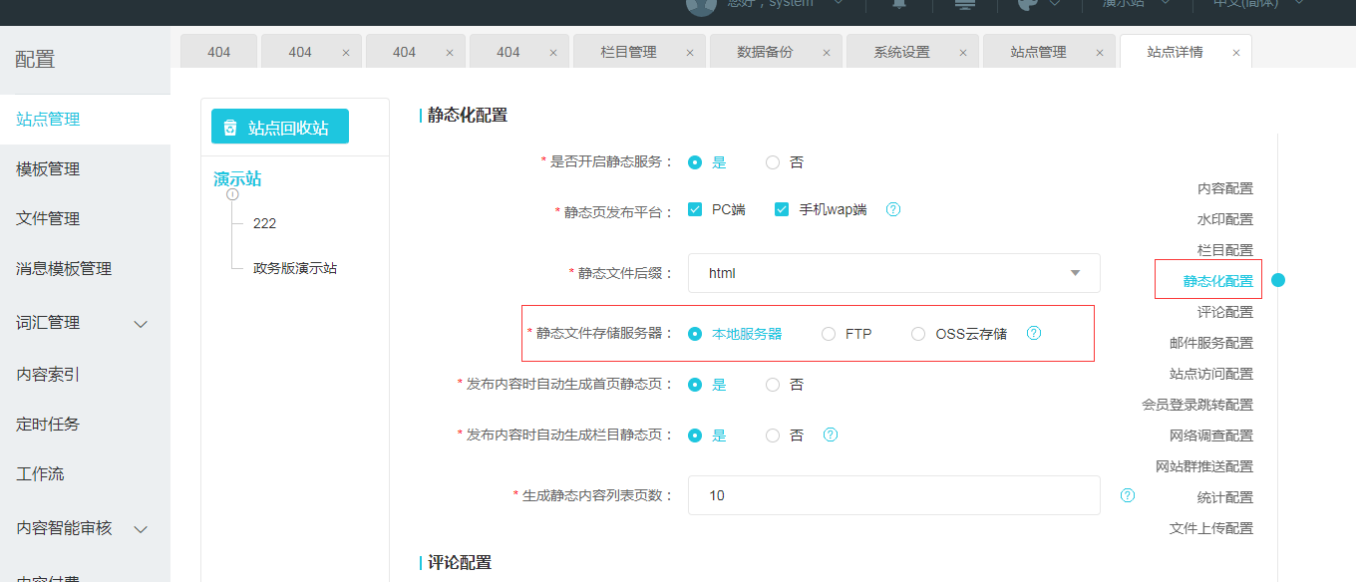This screenshot has width=1356, height=582.
Task: Open 工作流 in the sidebar
Action: click(85, 474)
